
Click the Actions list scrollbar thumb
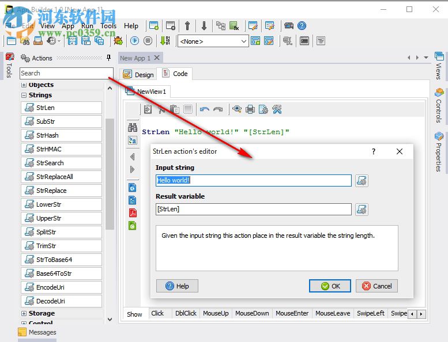[110, 174]
